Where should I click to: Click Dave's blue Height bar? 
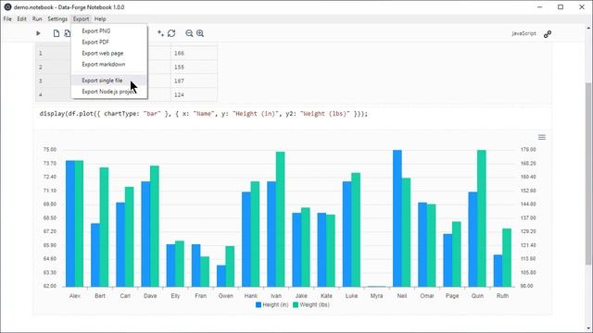[x=145, y=234]
